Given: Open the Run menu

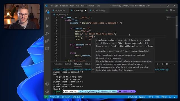Looking at the screenshot, I should pyautogui.click(x=83, y=6).
